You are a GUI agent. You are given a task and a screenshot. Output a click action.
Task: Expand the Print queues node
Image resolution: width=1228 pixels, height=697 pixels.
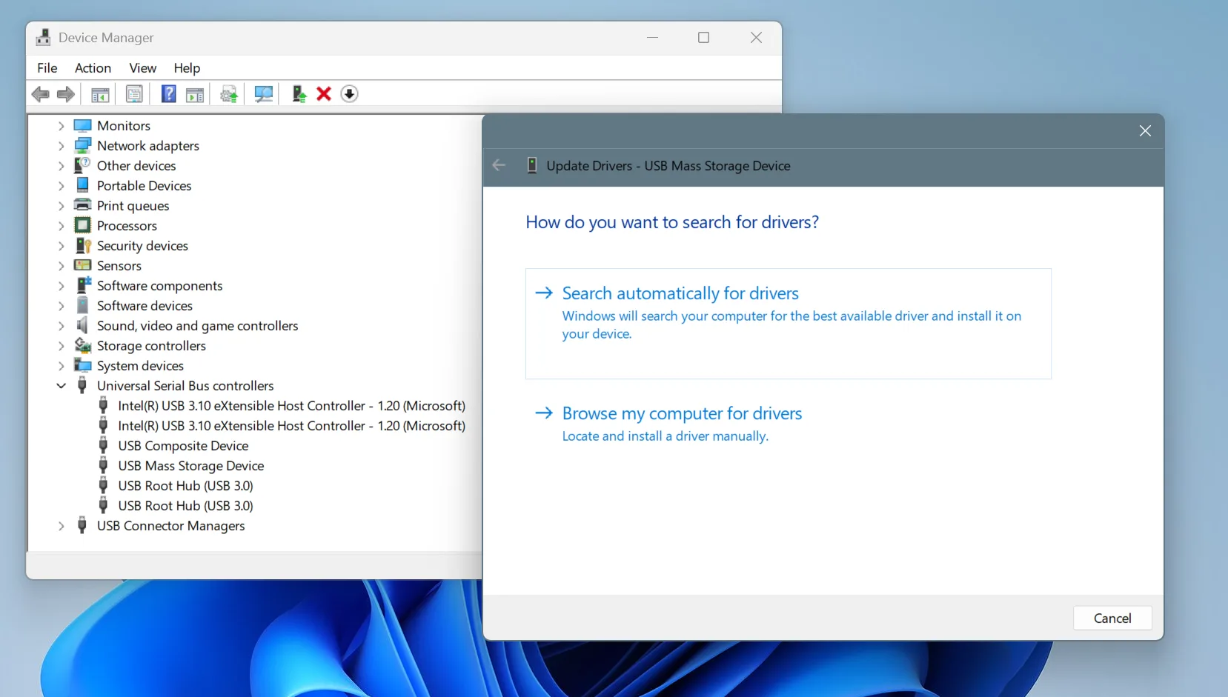[x=62, y=206]
